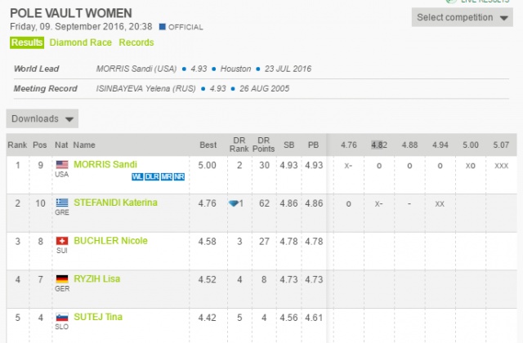The image size is (523, 343).
Task: Click the Germany flag icon
Action: pos(61,279)
